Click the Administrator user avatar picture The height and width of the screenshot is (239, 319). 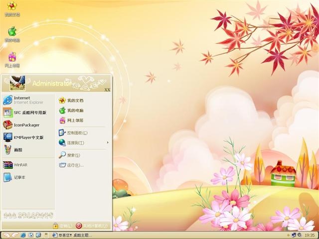click(17, 83)
